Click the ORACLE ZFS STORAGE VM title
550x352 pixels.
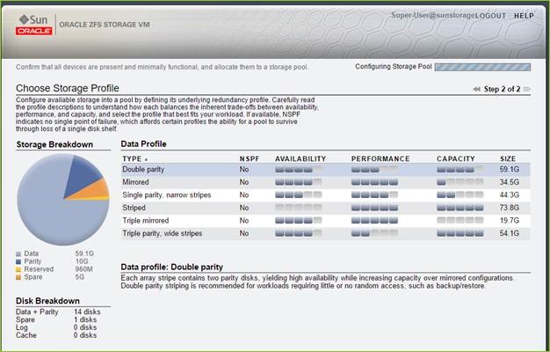pyautogui.click(x=105, y=25)
